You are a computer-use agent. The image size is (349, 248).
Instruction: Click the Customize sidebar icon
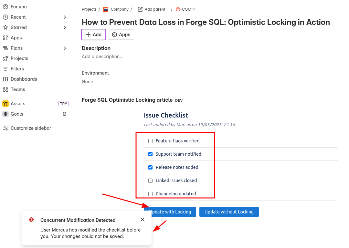click(5, 128)
